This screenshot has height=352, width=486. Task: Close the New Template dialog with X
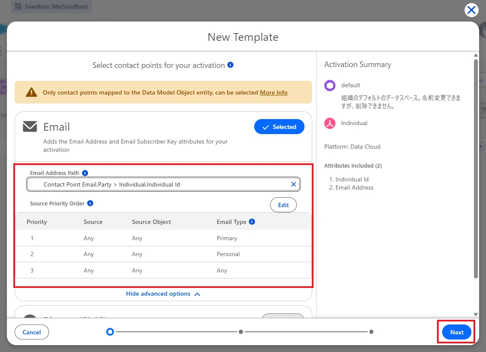pyautogui.click(x=471, y=10)
